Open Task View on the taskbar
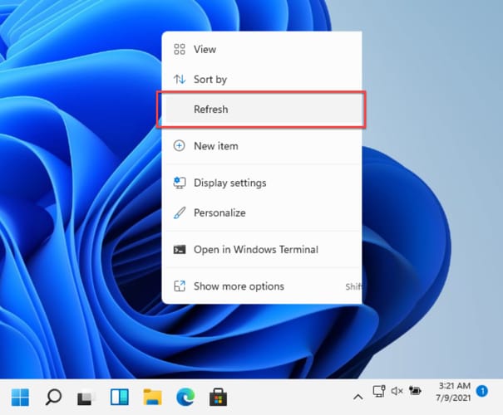The image size is (503, 415). pyautogui.click(x=86, y=398)
